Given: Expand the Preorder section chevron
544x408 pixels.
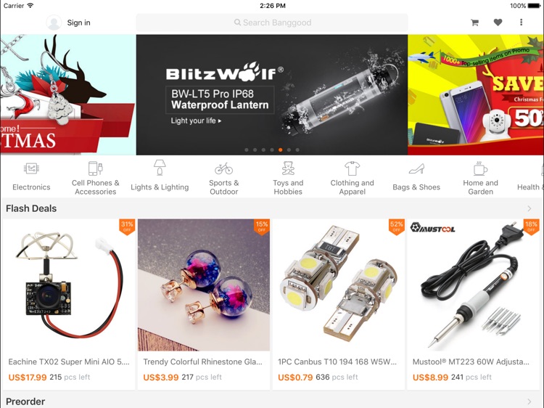Looking at the screenshot, I should pos(529,401).
